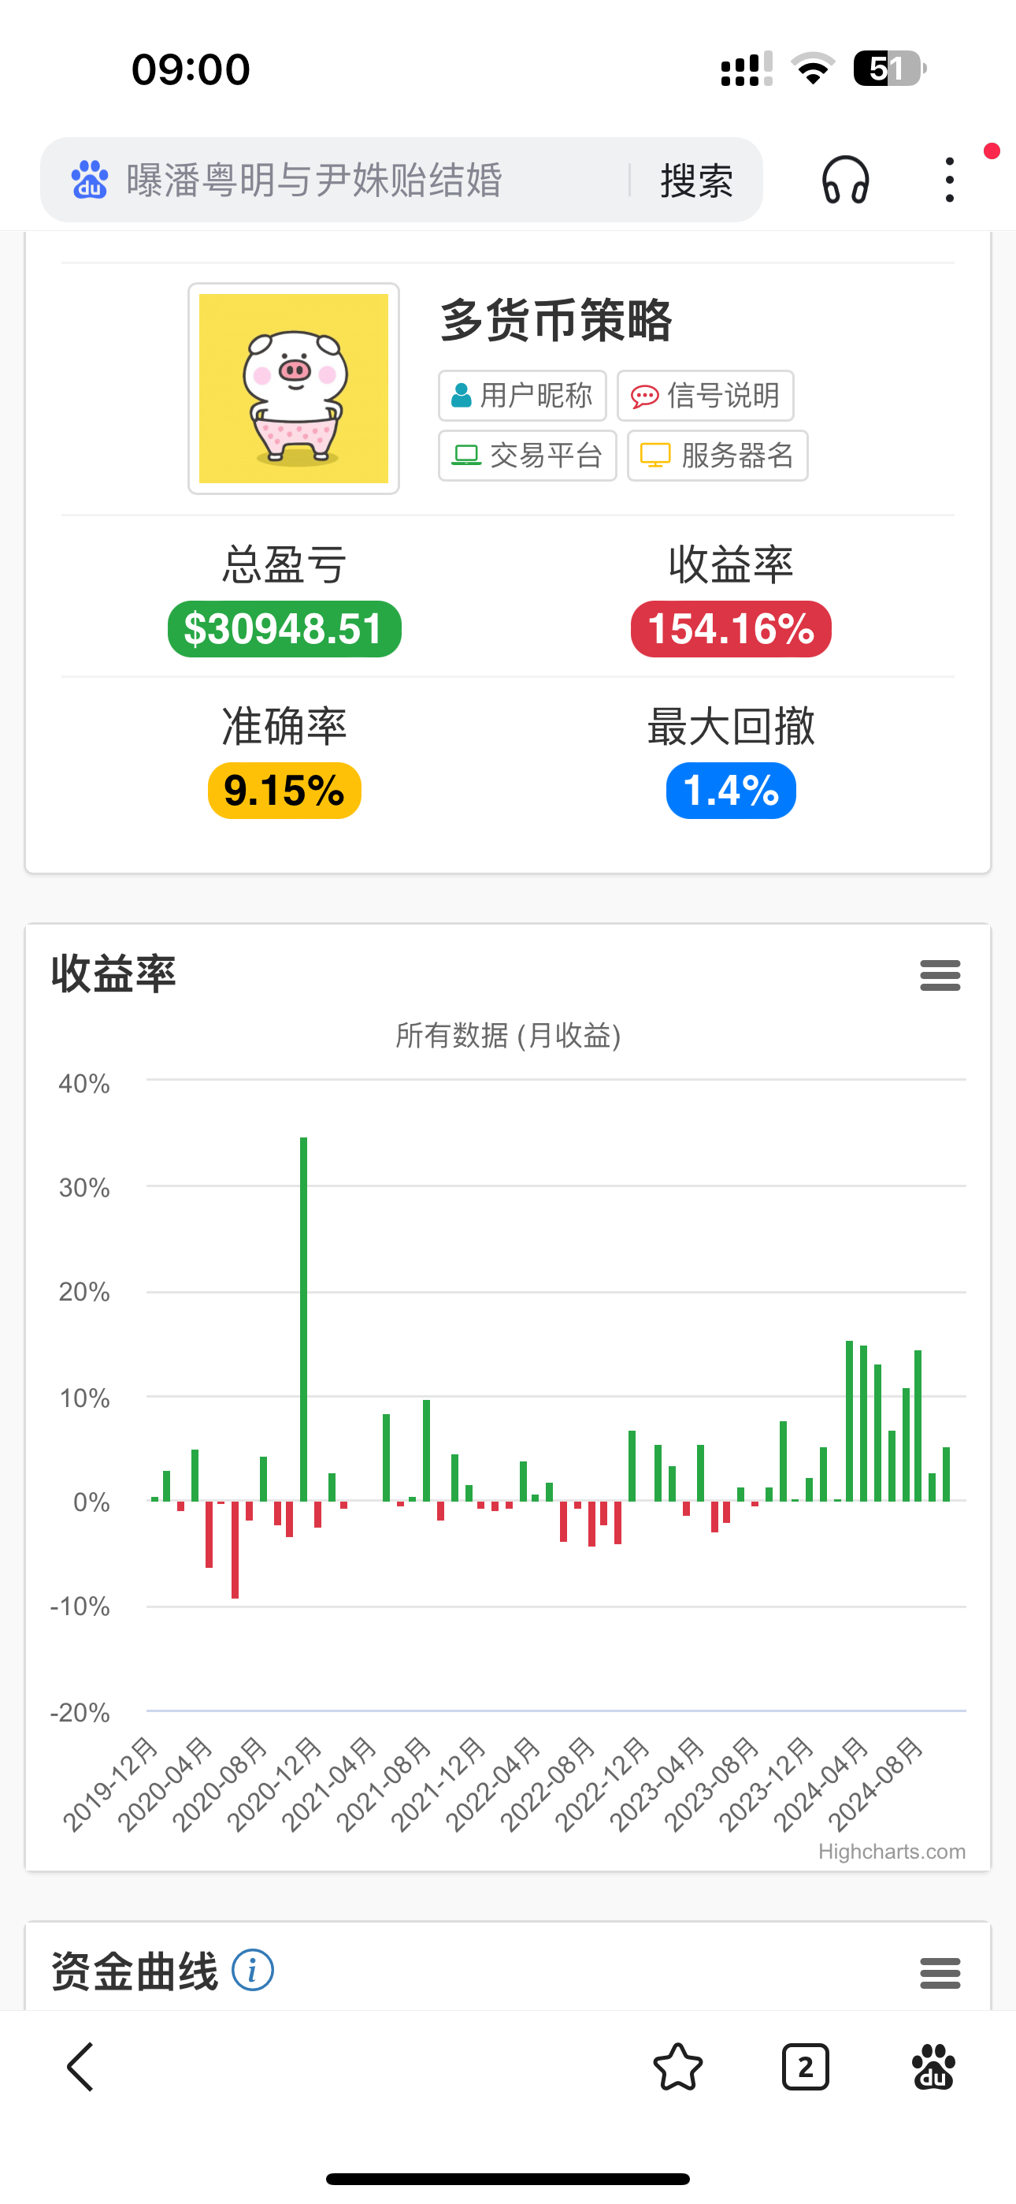Tap the 2019-12月 axis label
Image resolution: width=1016 pixels, height=2204 pixels.
tap(111, 1784)
